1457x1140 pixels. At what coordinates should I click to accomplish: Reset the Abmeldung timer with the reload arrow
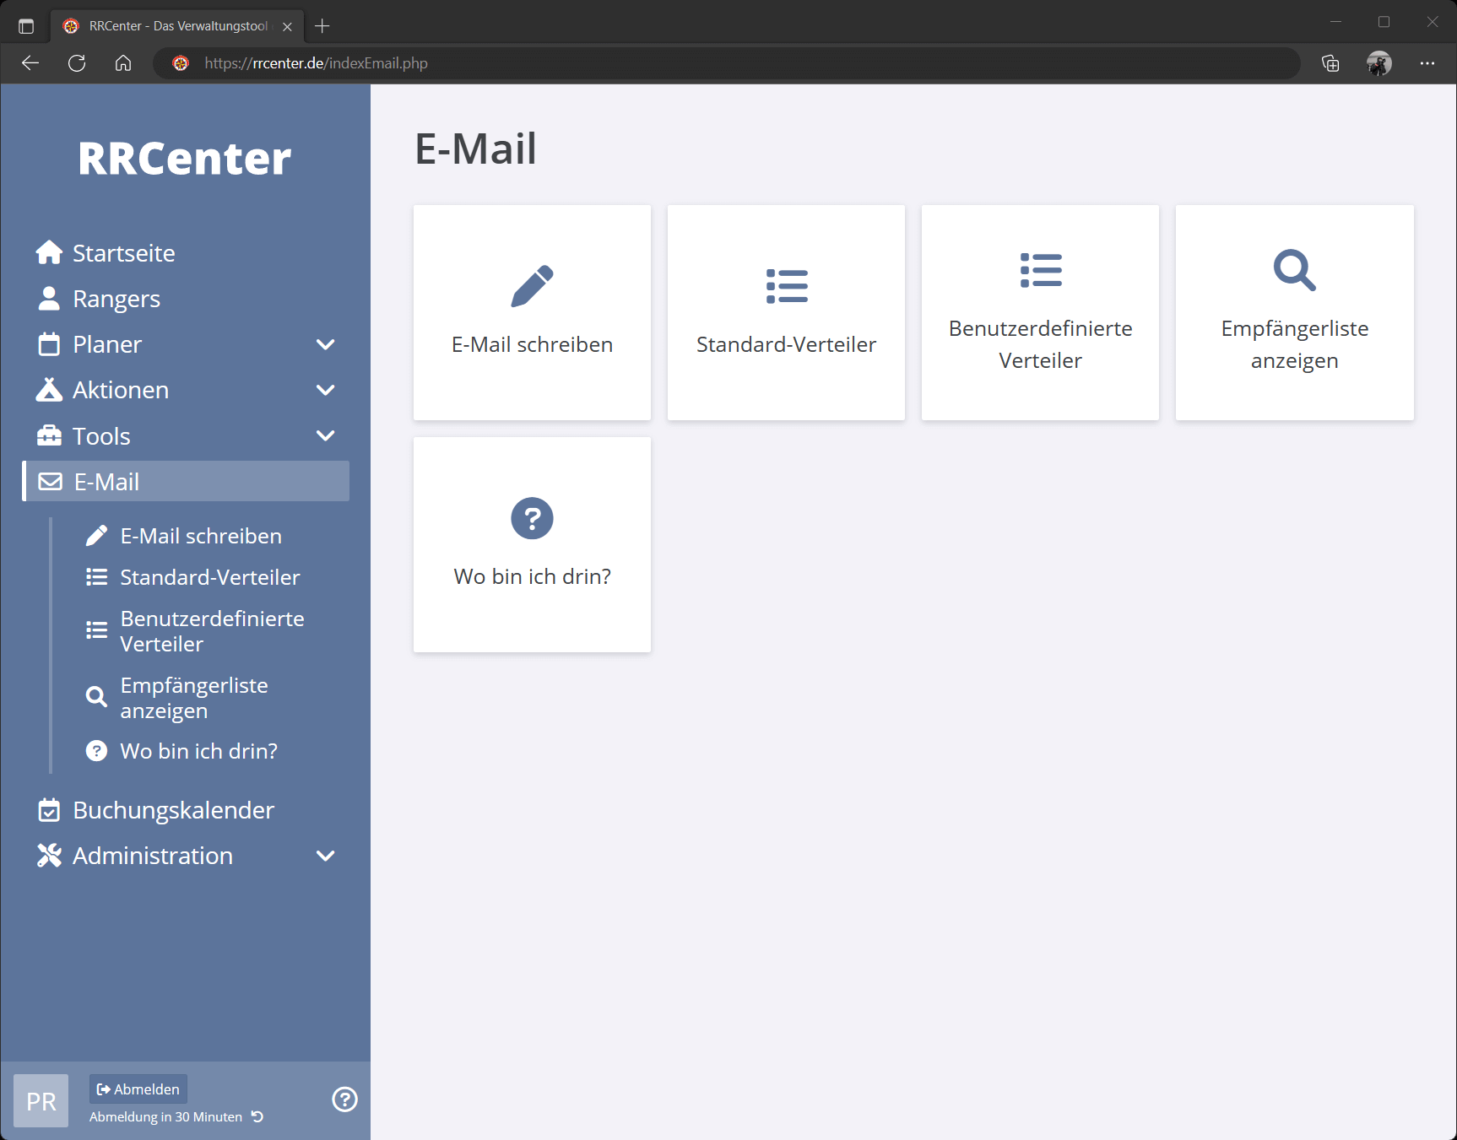256,1116
